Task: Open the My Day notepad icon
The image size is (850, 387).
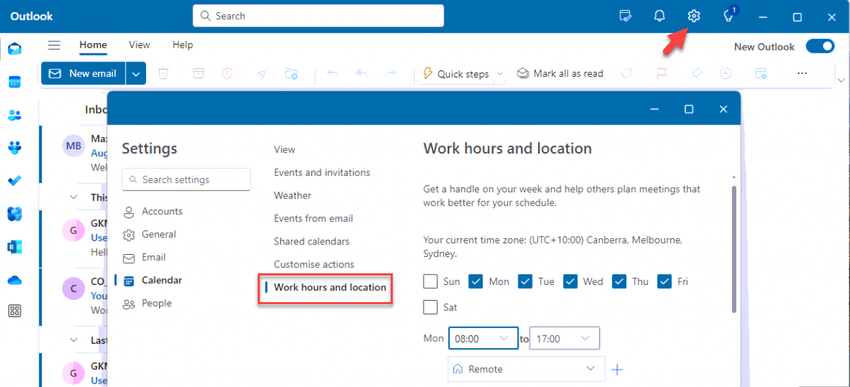Action: [x=625, y=16]
